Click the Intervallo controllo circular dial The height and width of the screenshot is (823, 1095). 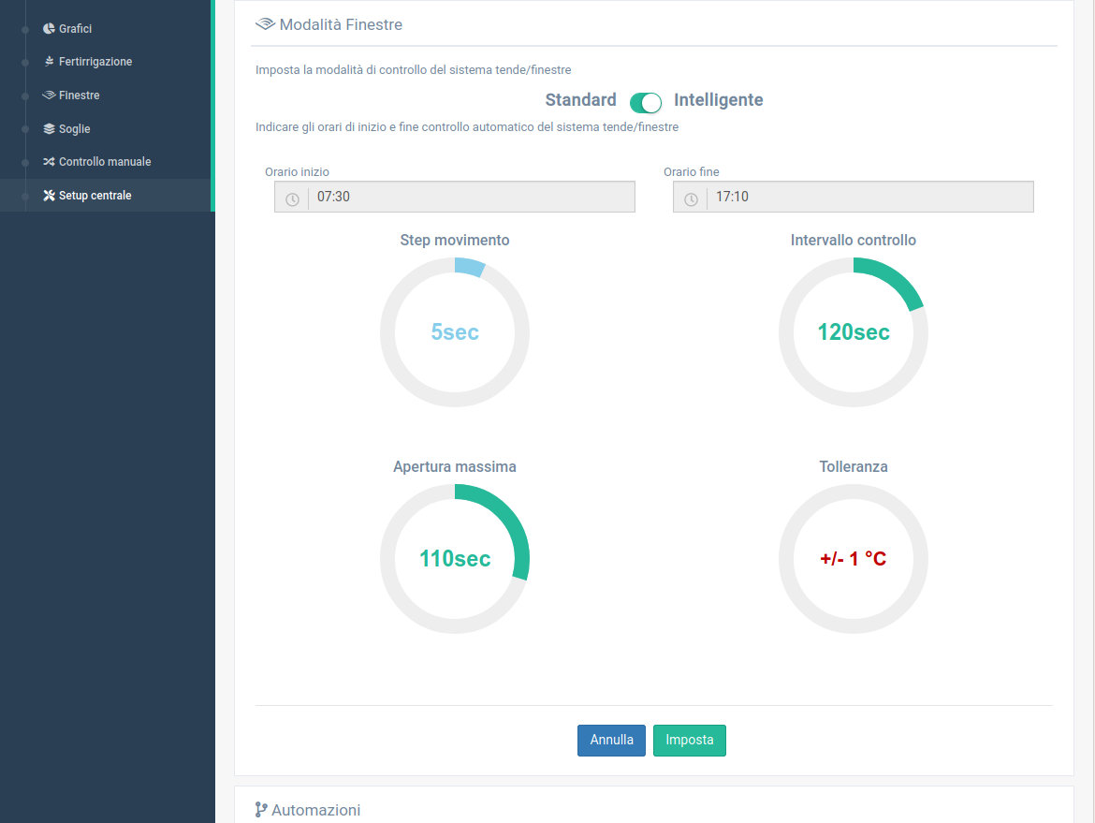point(854,331)
